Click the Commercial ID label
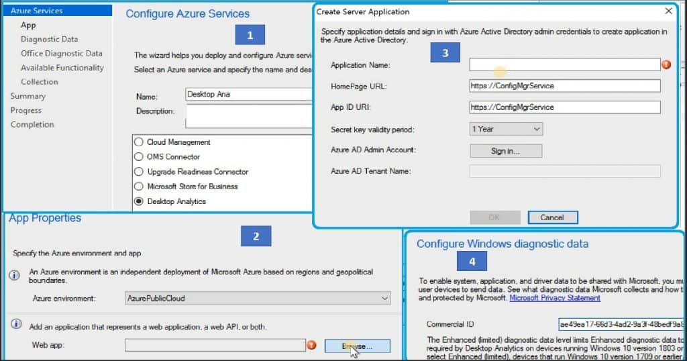Viewport: 687px width, 361px height. (x=450, y=325)
